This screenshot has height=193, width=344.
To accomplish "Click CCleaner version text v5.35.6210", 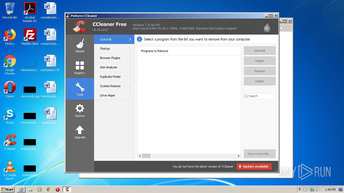I will 100,30.
